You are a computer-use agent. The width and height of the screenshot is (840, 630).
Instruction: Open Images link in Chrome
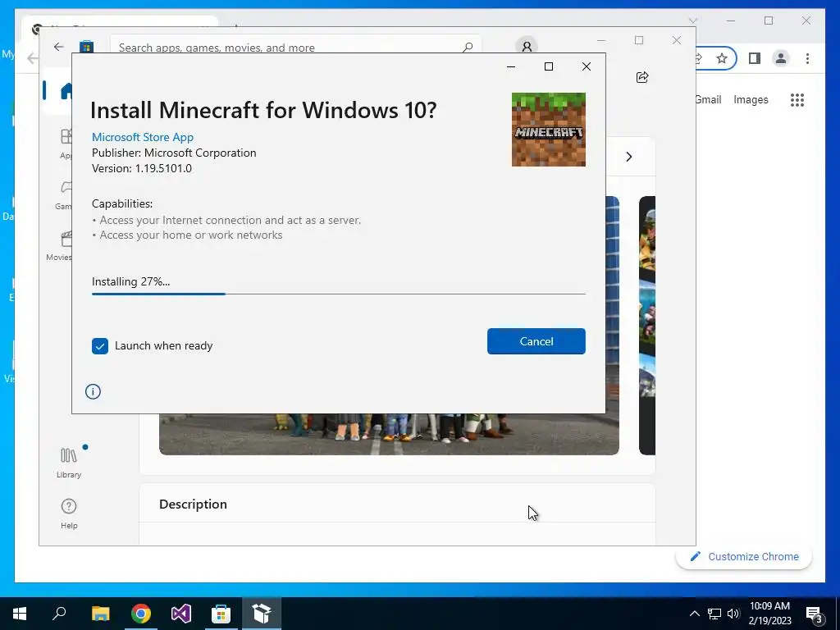click(751, 99)
